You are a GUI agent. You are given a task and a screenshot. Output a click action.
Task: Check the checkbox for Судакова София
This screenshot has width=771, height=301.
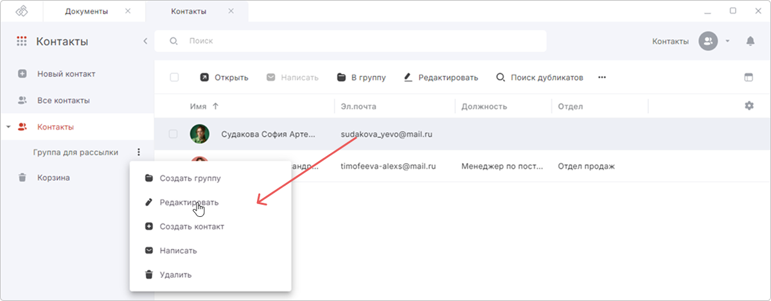173,134
